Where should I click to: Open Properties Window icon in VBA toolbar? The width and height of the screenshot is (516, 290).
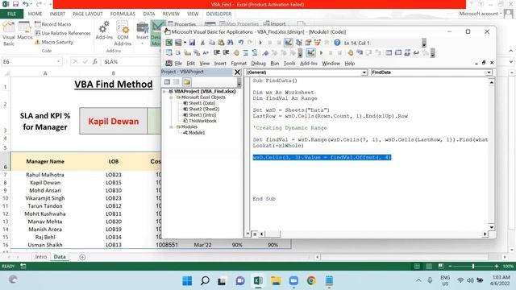308,43
